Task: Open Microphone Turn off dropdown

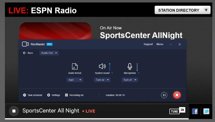Action: pyautogui.click(x=130, y=80)
